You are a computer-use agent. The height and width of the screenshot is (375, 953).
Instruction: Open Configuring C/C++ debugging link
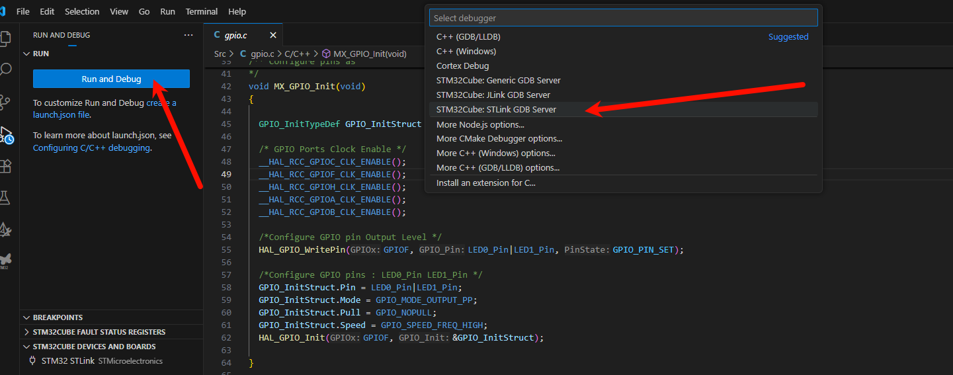tap(92, 148)
